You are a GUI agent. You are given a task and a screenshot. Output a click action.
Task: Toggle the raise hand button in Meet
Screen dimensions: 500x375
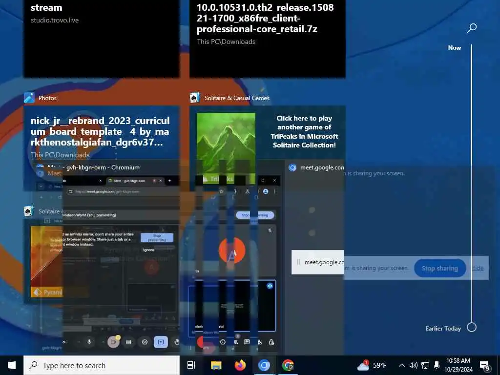pos(177,342)
